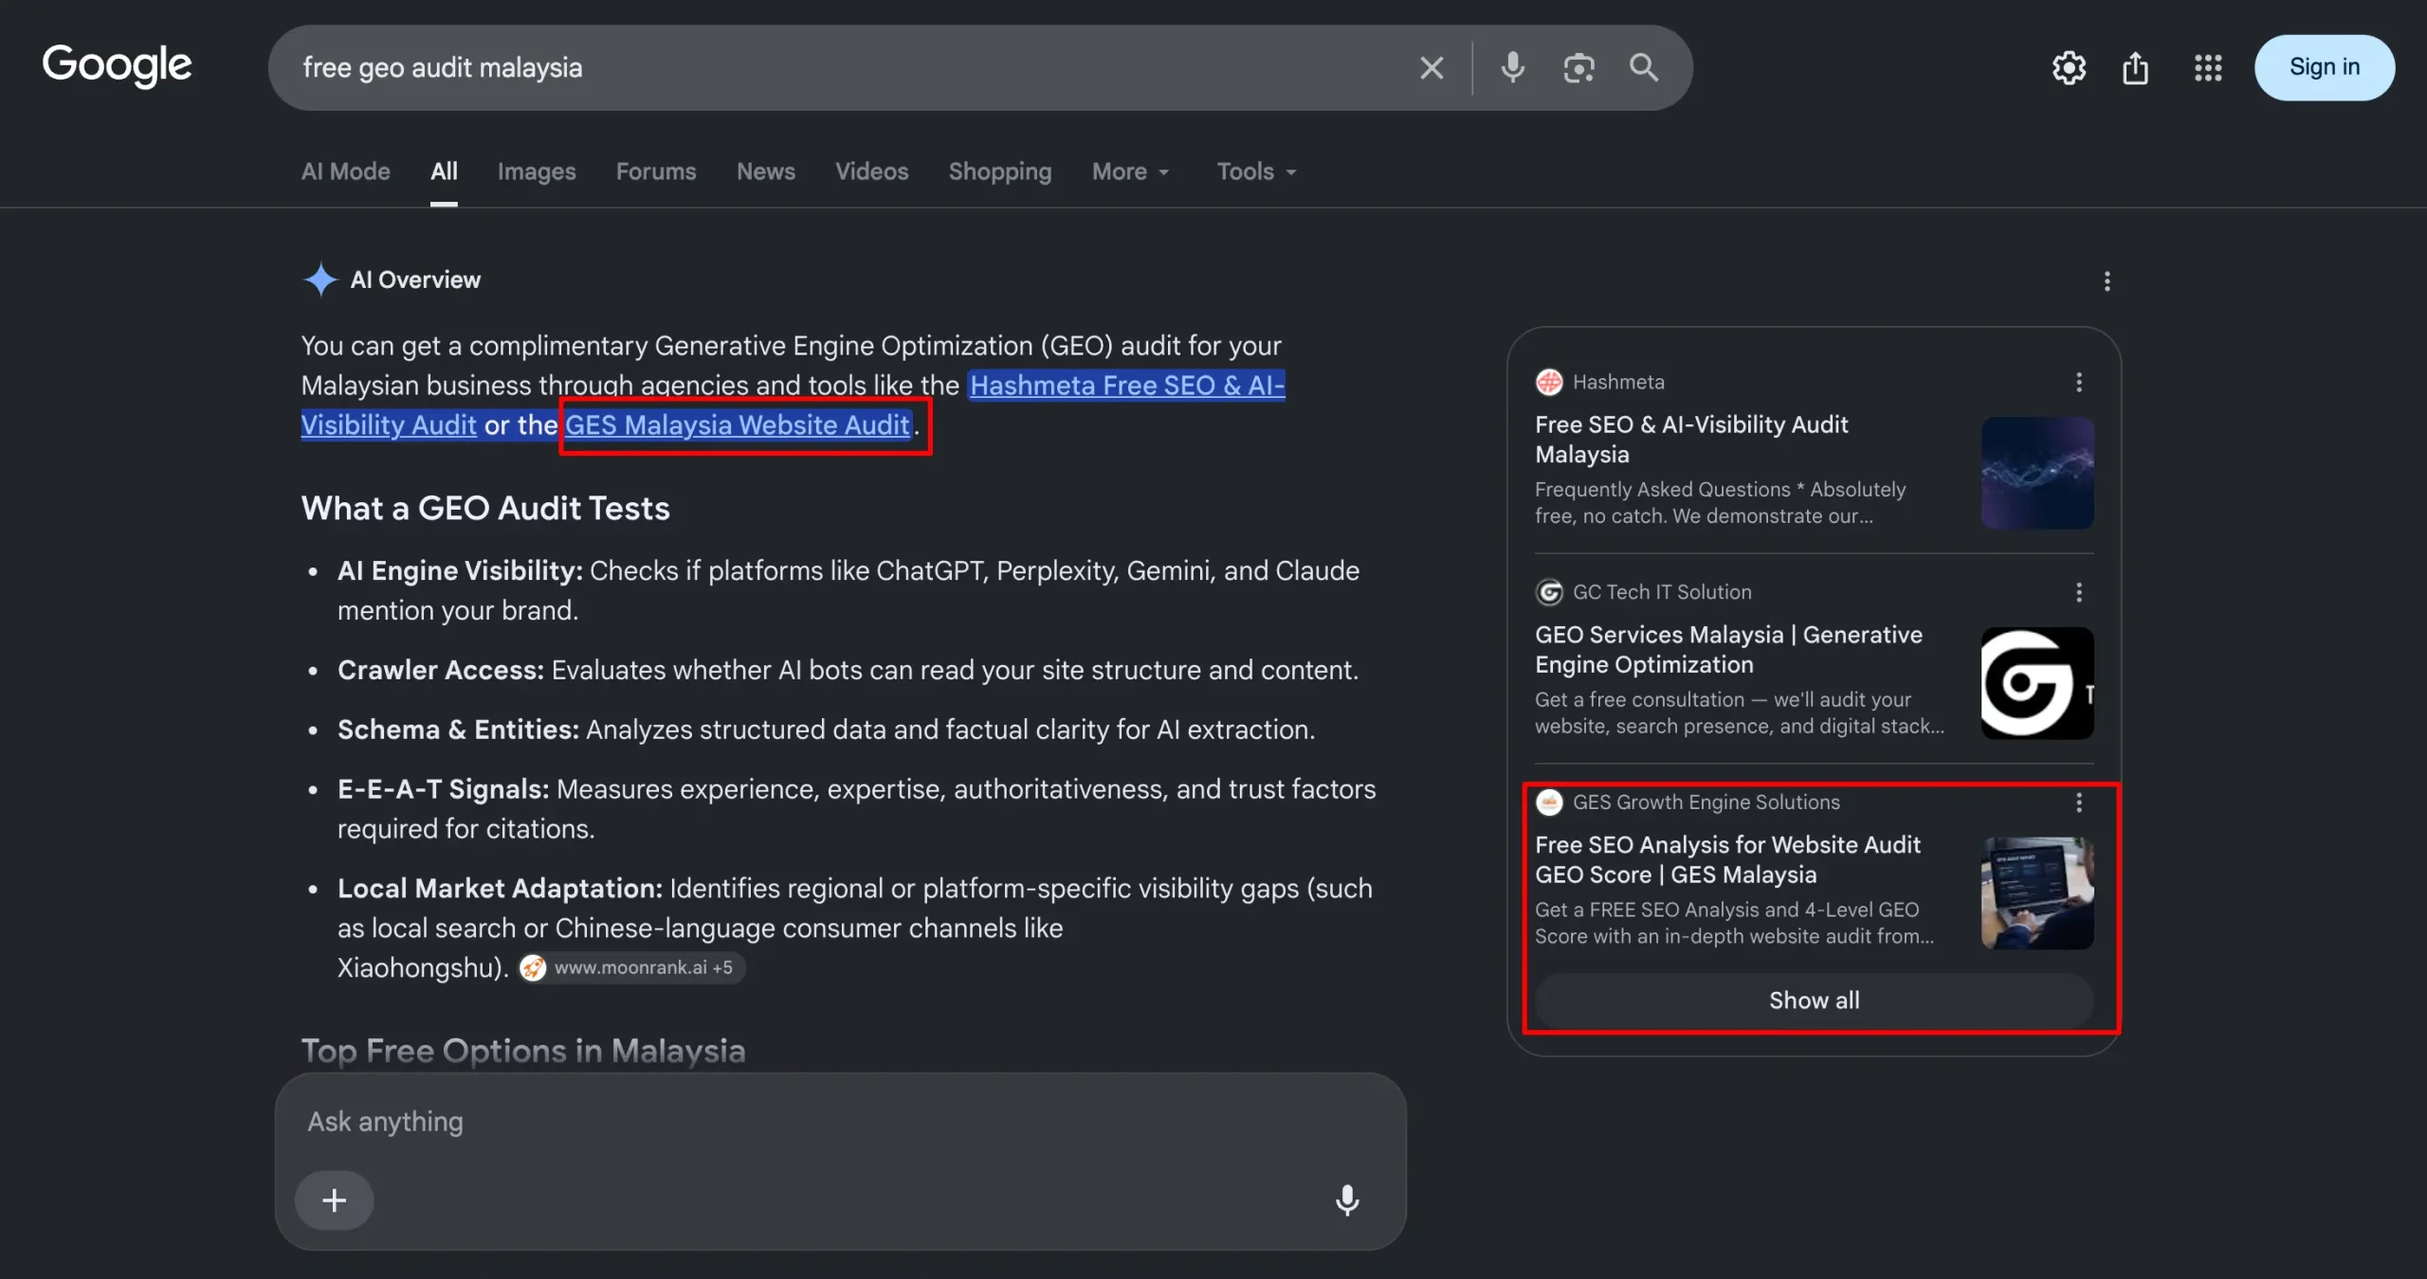The width and height of the screenshot is (2427, 1279).
Task: Click the plus attachment button
Action: [334, 1200]
